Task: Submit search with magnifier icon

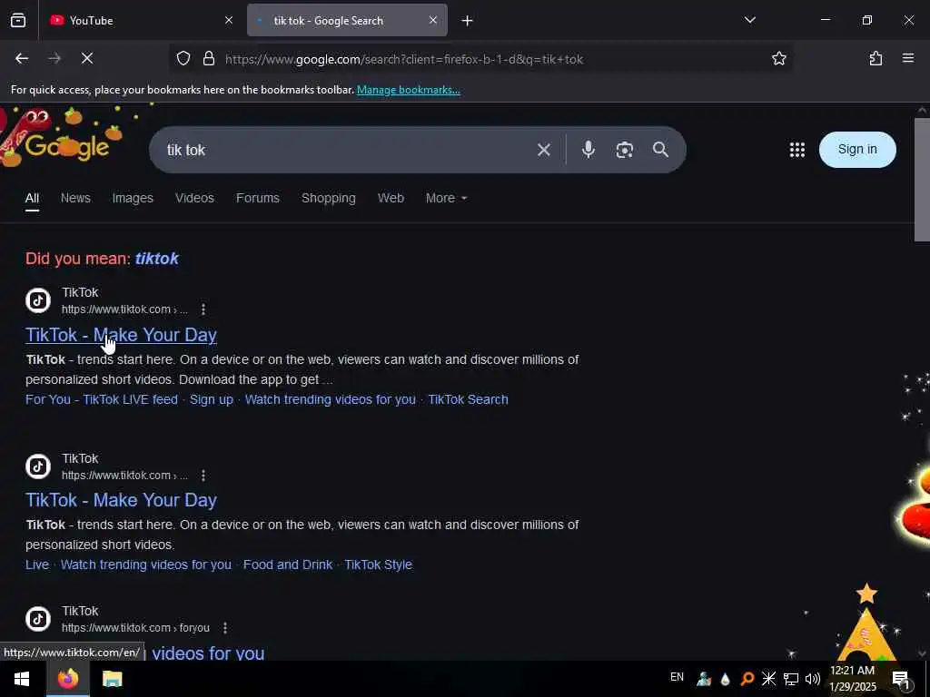Action: click(x=660, y=150)
